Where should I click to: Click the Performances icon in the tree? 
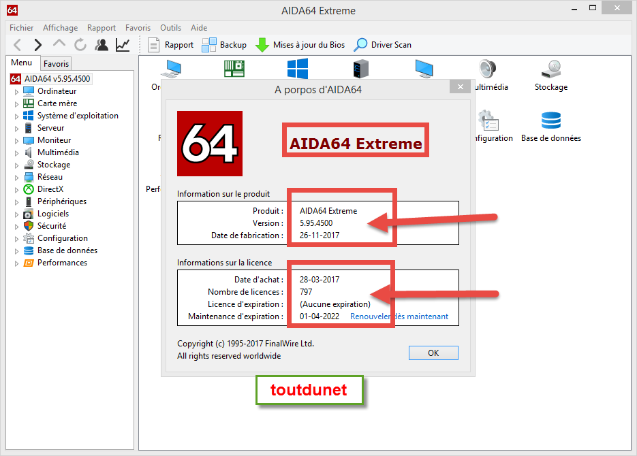(29, 263)
